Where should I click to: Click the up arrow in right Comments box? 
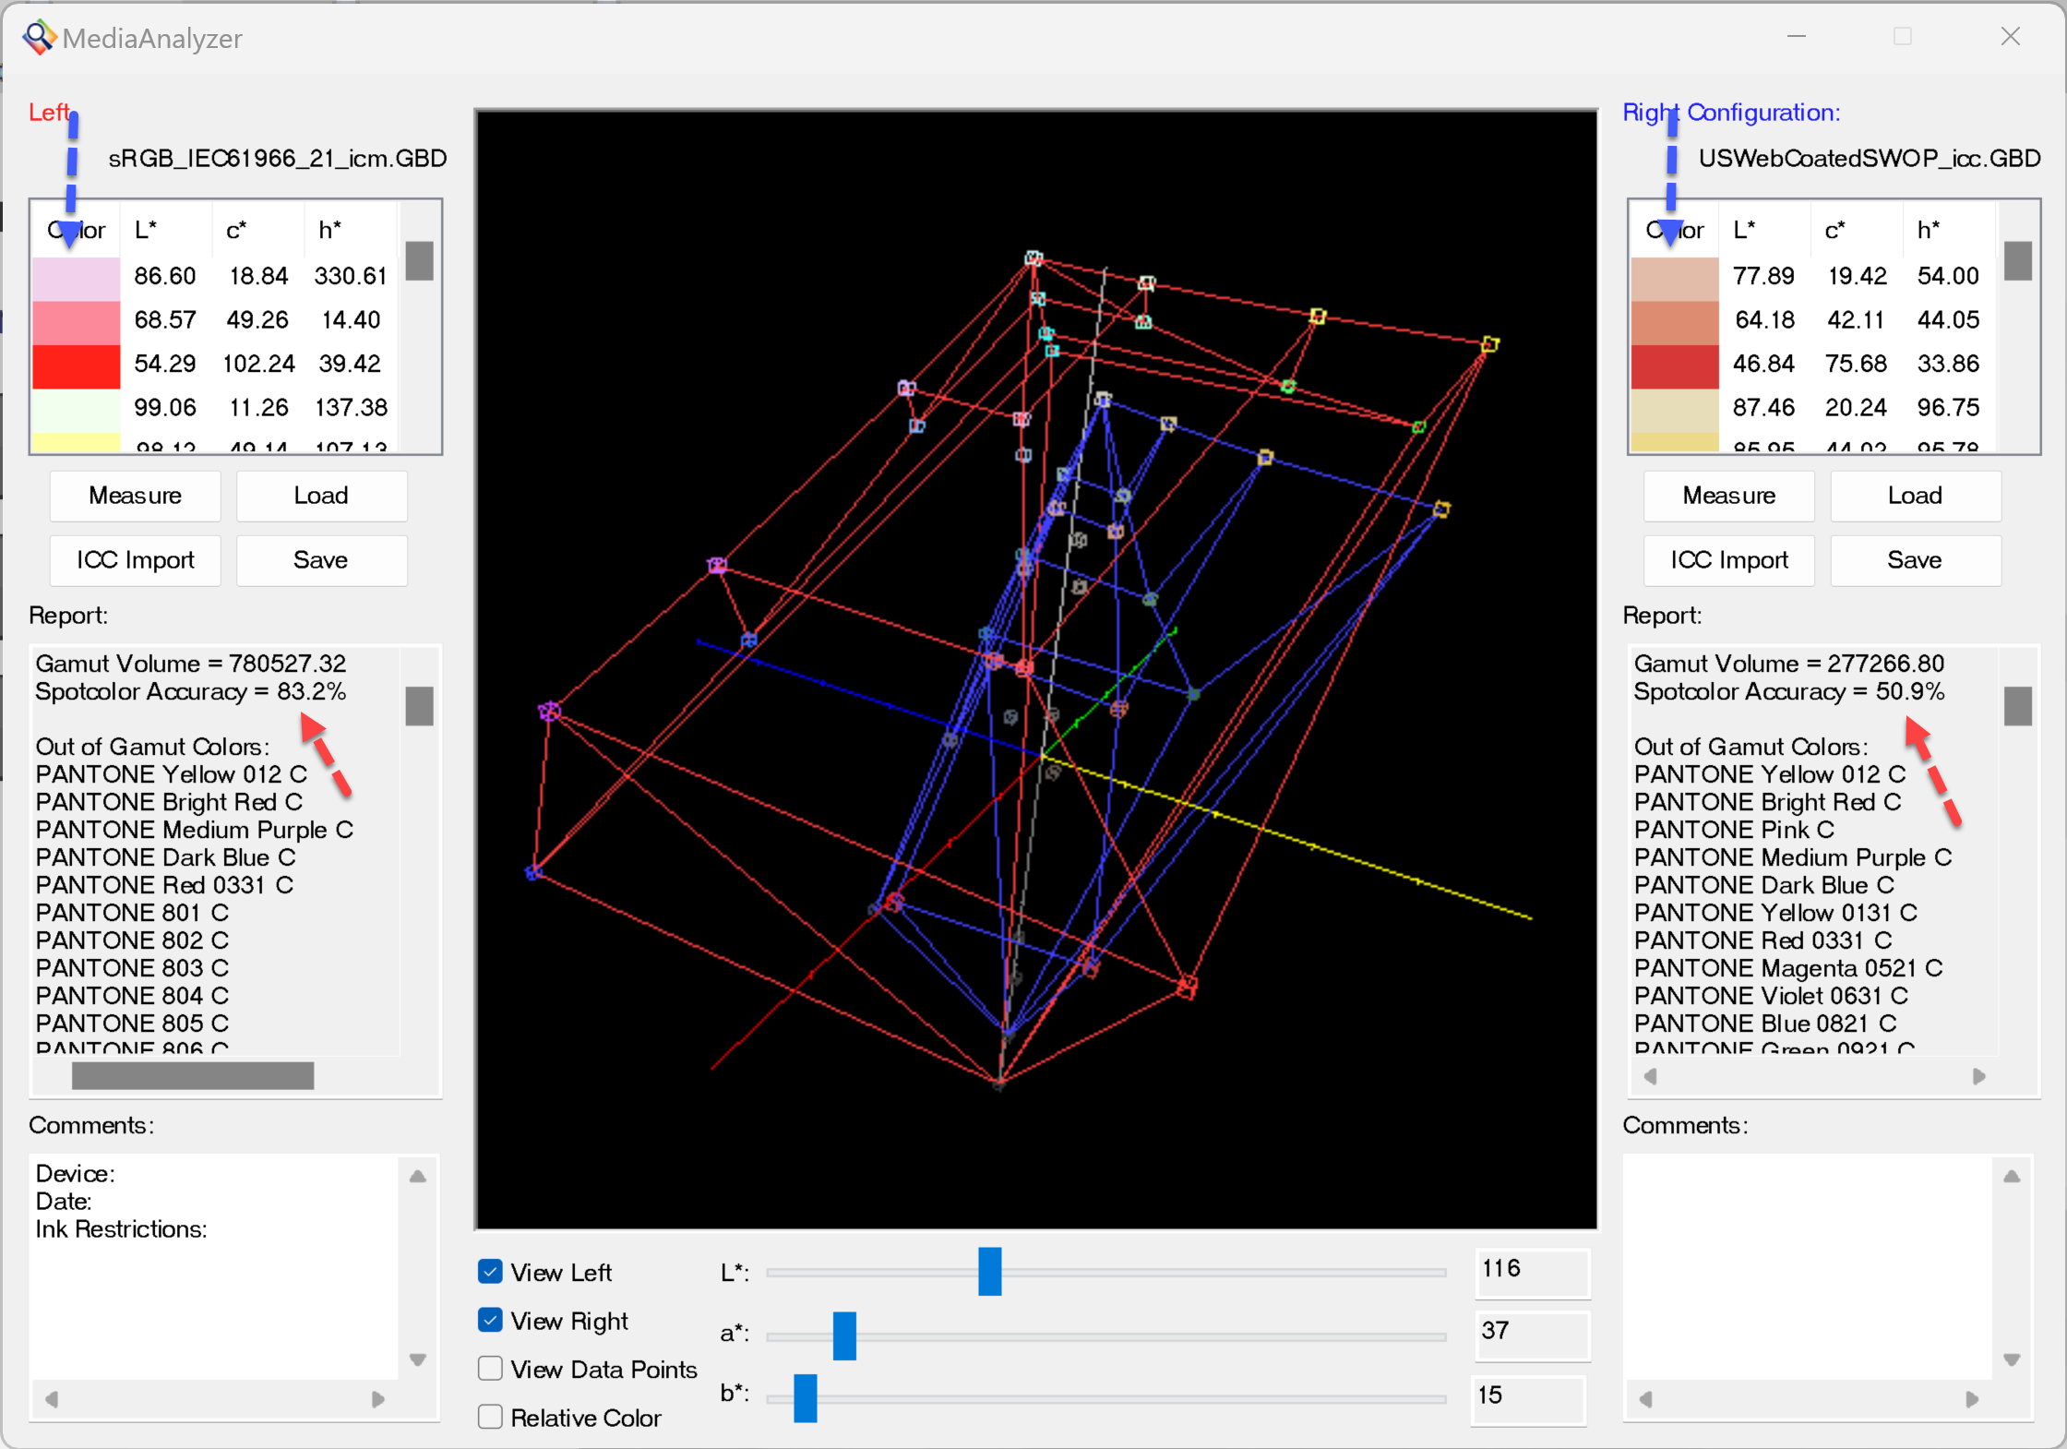pos(2013,1176)
